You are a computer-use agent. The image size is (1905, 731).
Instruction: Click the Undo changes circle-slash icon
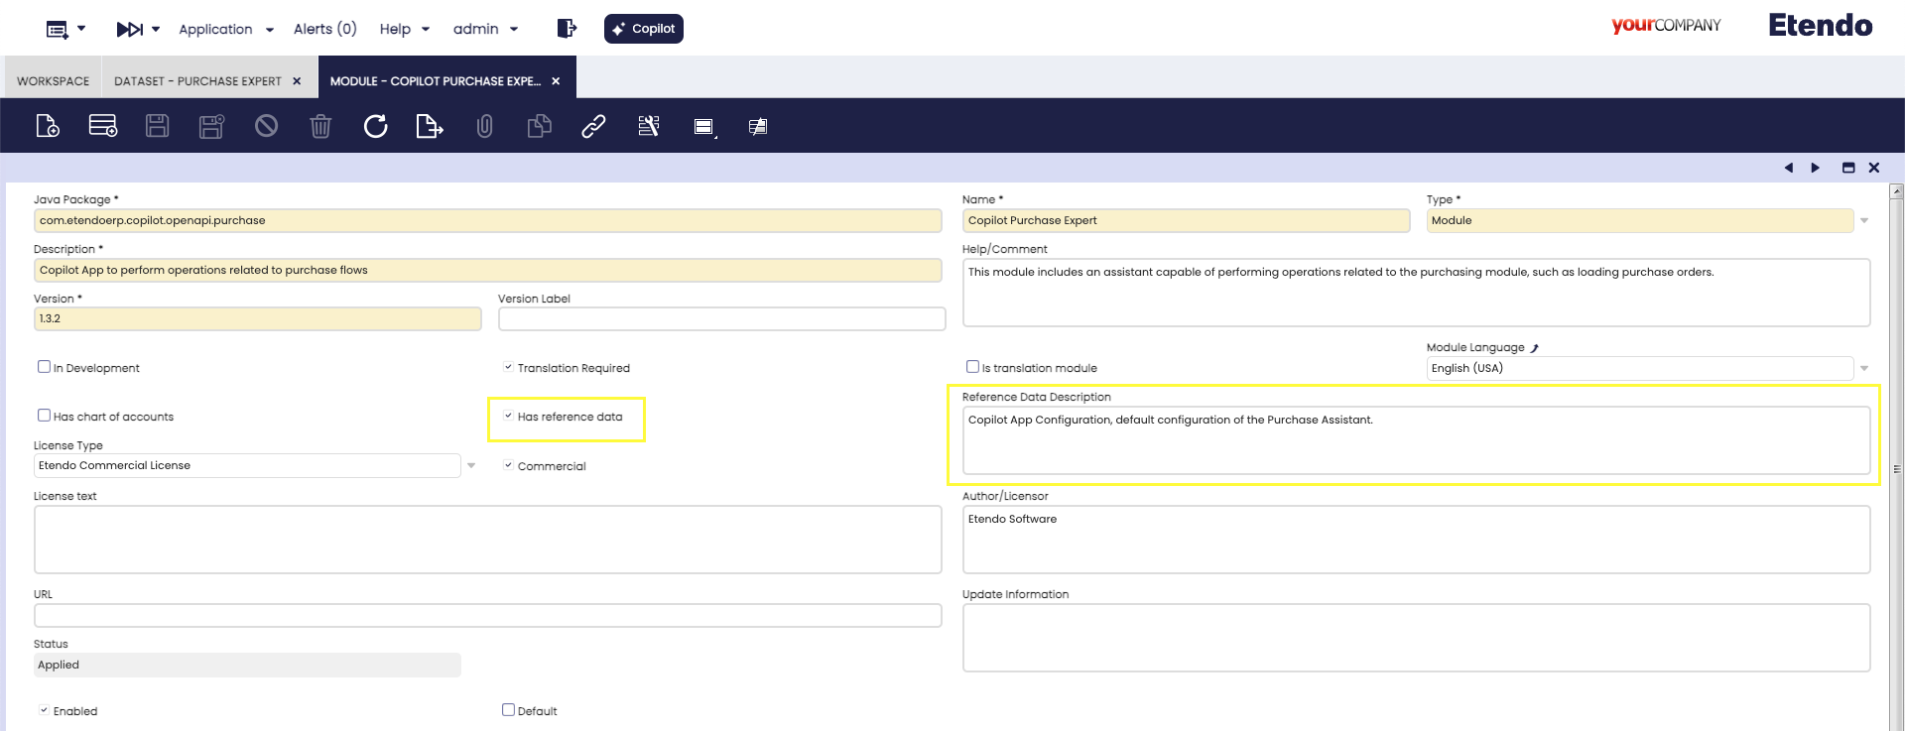(266, 126)
